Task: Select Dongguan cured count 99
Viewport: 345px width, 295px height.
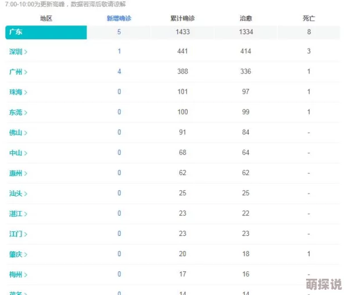Action: pos(246,112)
